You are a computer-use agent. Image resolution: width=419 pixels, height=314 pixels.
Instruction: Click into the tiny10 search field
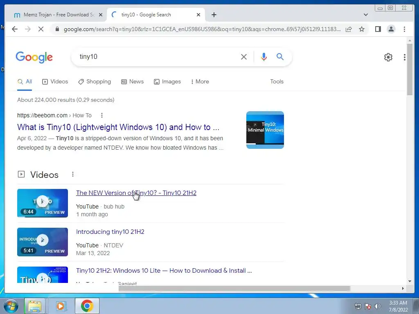coord(158,56)
